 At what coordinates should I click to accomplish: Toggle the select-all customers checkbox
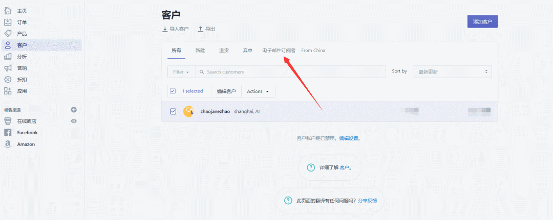(173, 91)
